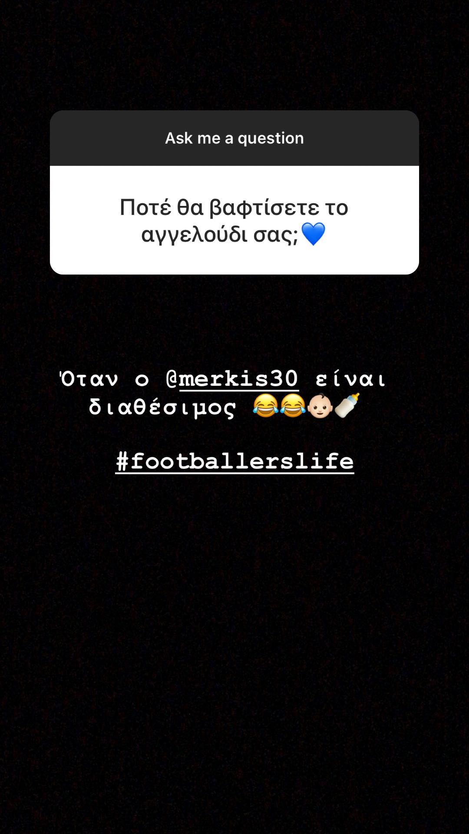This screenshot has width=469, height=834.
Task: Tap the word "είναι" in the reply
Action: (350, 378)
